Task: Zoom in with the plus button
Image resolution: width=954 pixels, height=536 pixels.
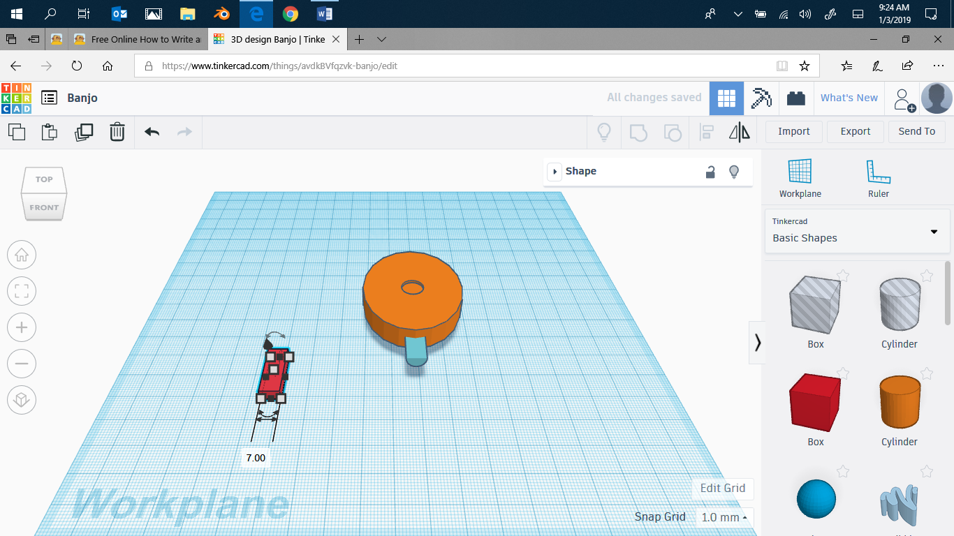Action: click(x=22, y=327)
